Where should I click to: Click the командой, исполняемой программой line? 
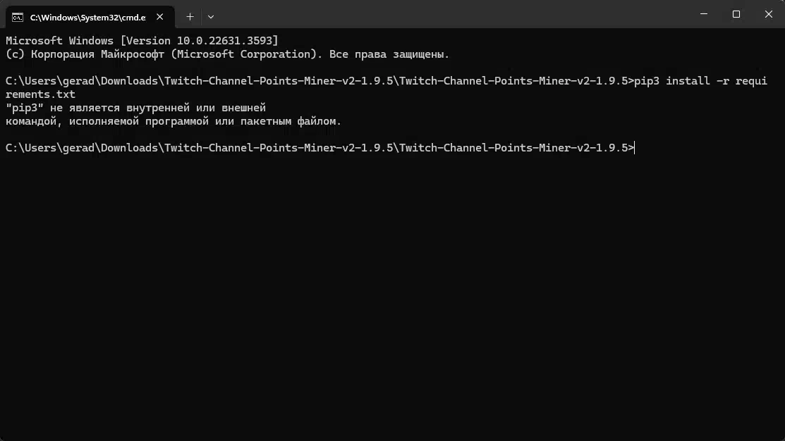[x=174, y=121]
